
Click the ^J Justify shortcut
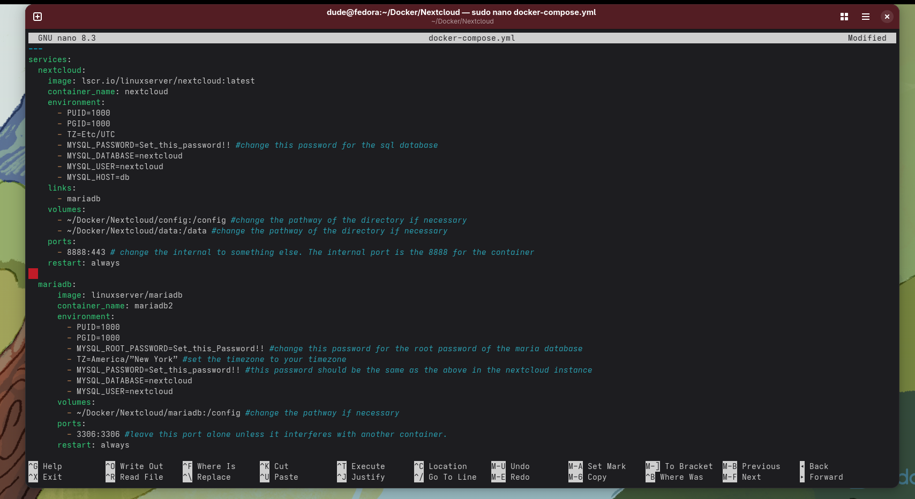click(361, 477)
